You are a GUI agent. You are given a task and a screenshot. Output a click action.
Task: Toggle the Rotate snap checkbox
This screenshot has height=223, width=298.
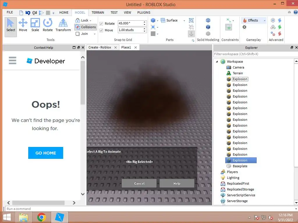tap(101, 24)
